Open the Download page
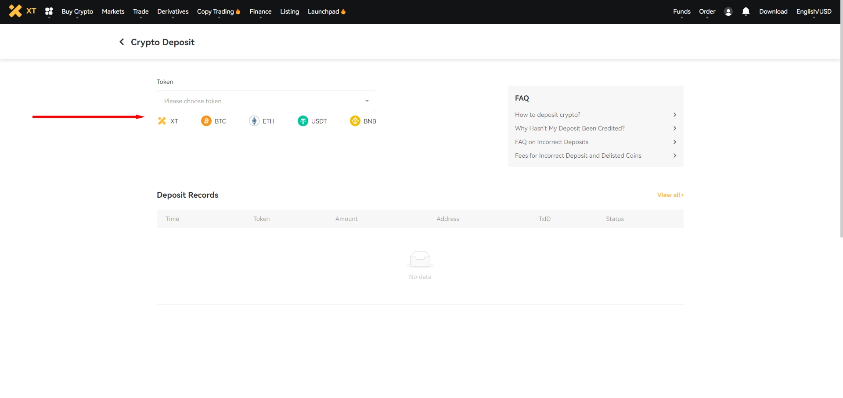 coord(774,11)
